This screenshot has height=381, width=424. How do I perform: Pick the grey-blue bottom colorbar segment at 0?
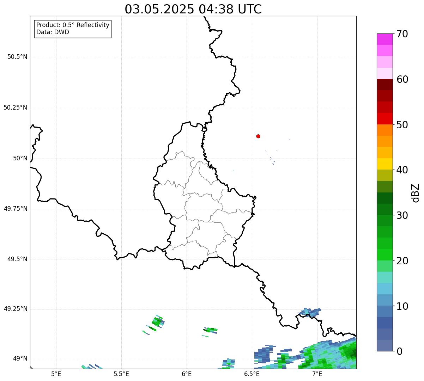384,345
